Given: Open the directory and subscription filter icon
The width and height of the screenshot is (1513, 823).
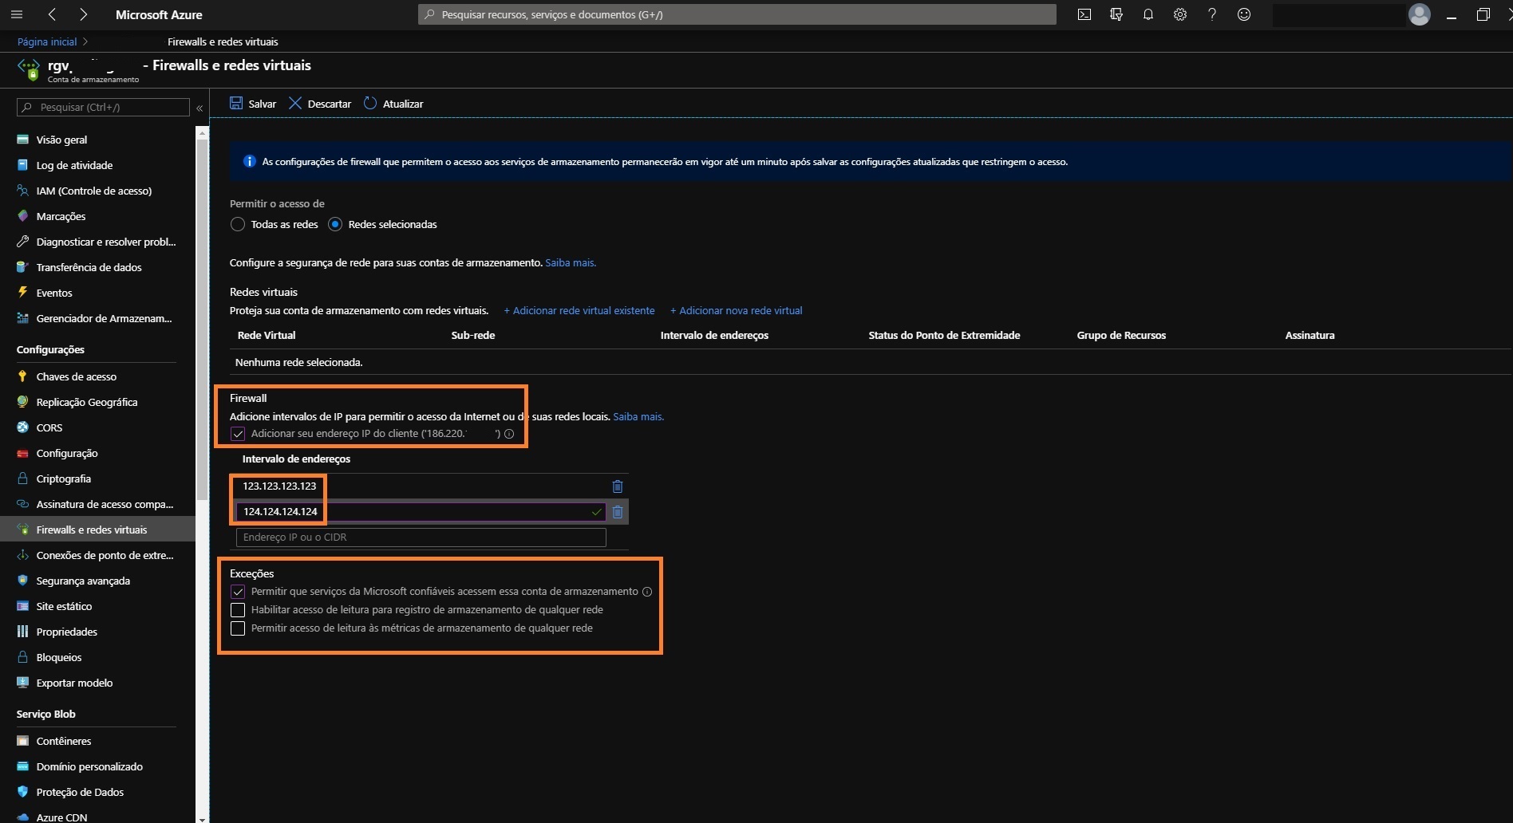Looking at the screenshot, I should coord(1116,14).
